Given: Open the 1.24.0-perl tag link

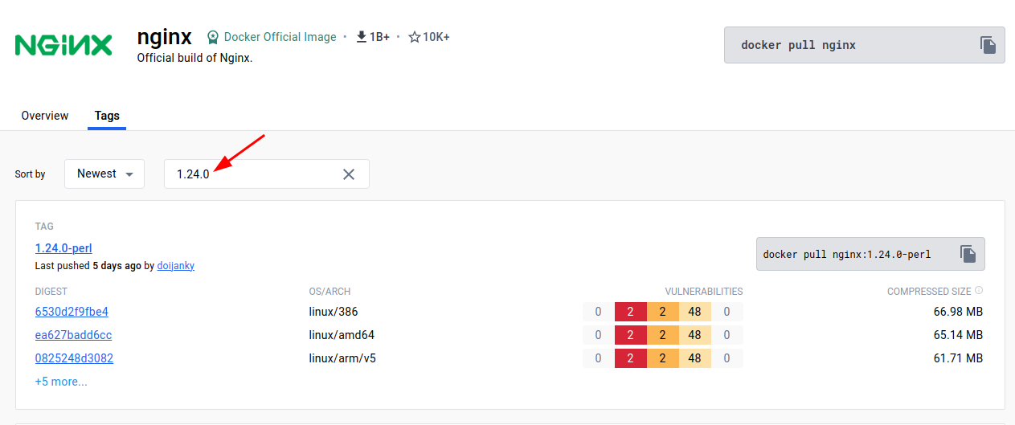Looking at the screenshot, I should pos(63,248).
